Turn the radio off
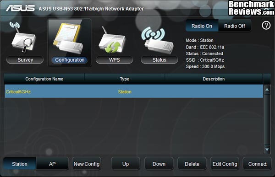 pyautogui.click(x=235, y=26)
